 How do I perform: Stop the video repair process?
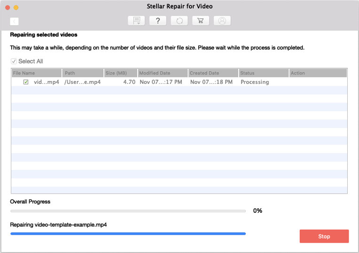pos(324,236)
